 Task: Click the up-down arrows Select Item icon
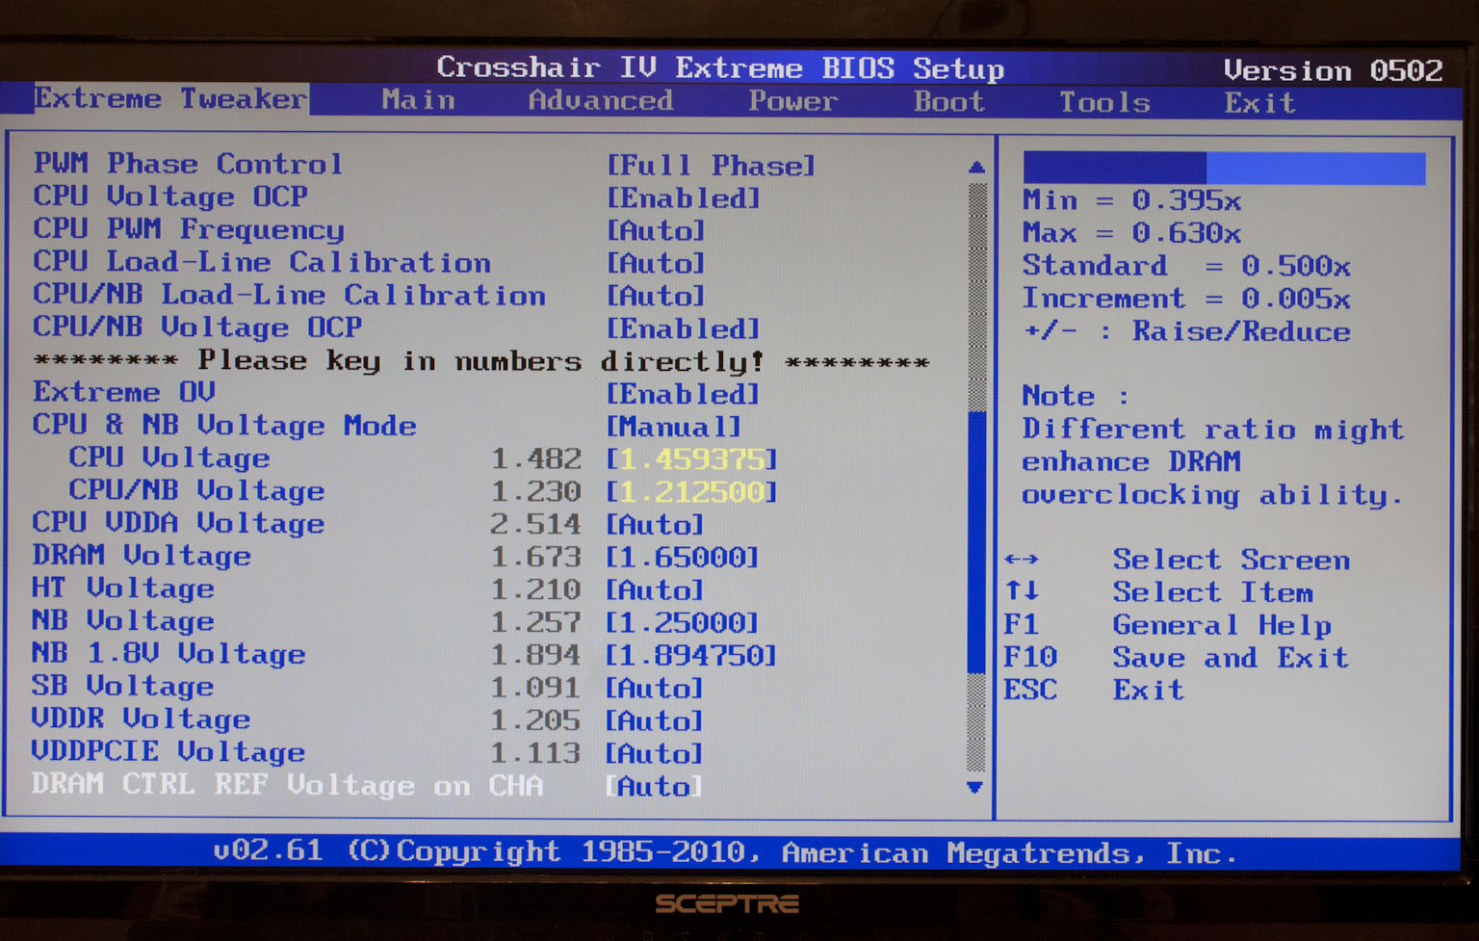tap(1022, 591)
